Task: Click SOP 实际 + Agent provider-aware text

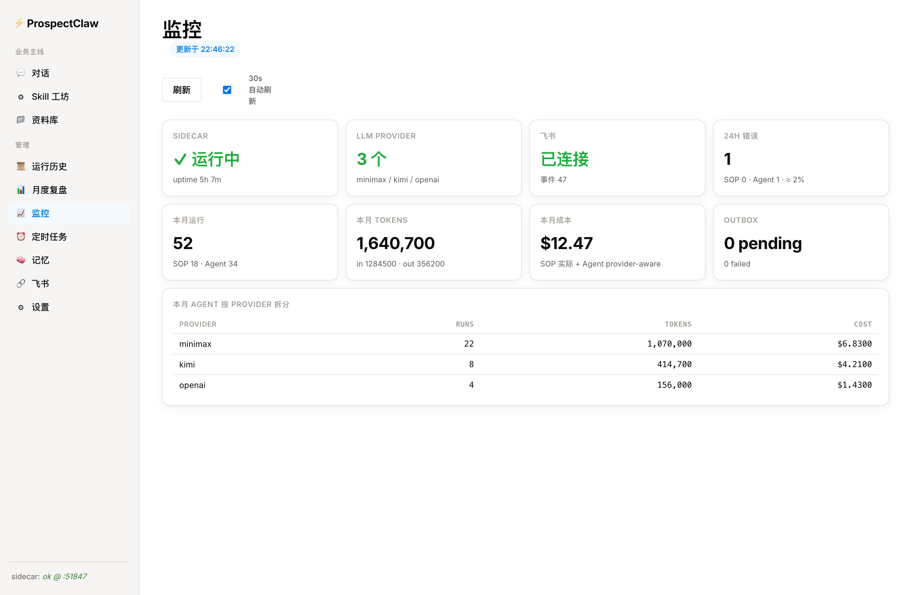Action: tap(600, 264)
